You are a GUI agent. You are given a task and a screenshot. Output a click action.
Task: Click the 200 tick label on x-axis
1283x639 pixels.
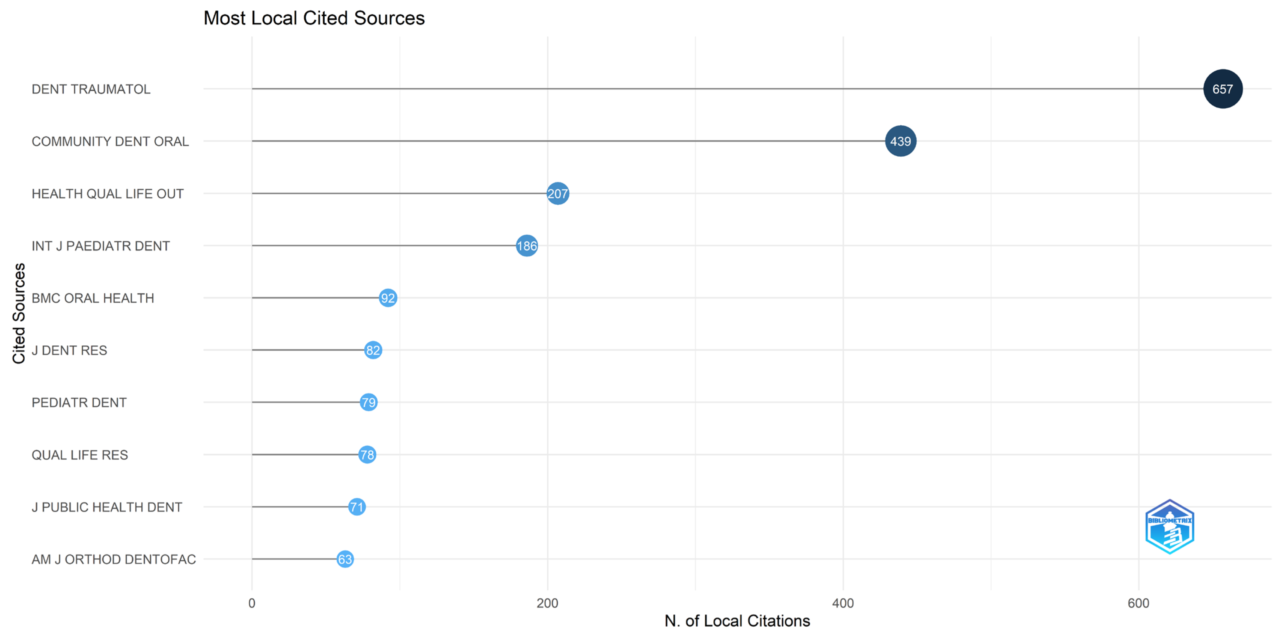547,603
